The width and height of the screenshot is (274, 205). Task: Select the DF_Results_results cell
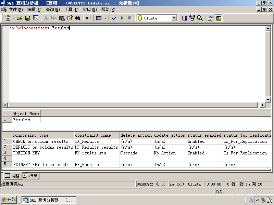97,147
